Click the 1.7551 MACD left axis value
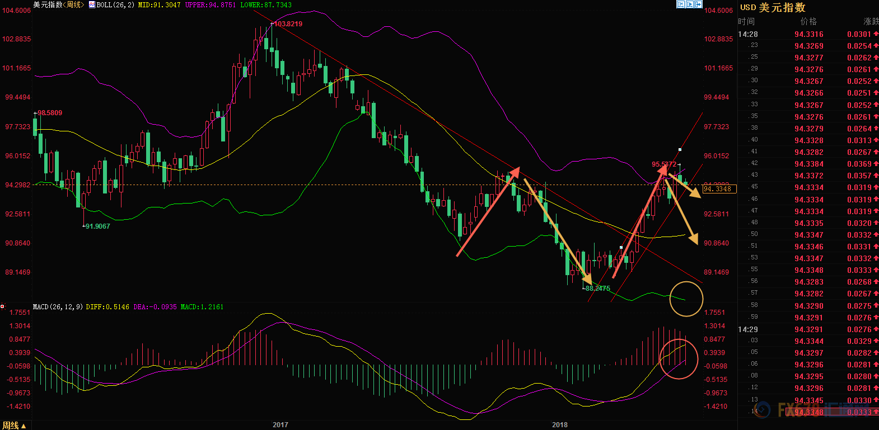Screen dimensions: 879x430 point(20,313)
